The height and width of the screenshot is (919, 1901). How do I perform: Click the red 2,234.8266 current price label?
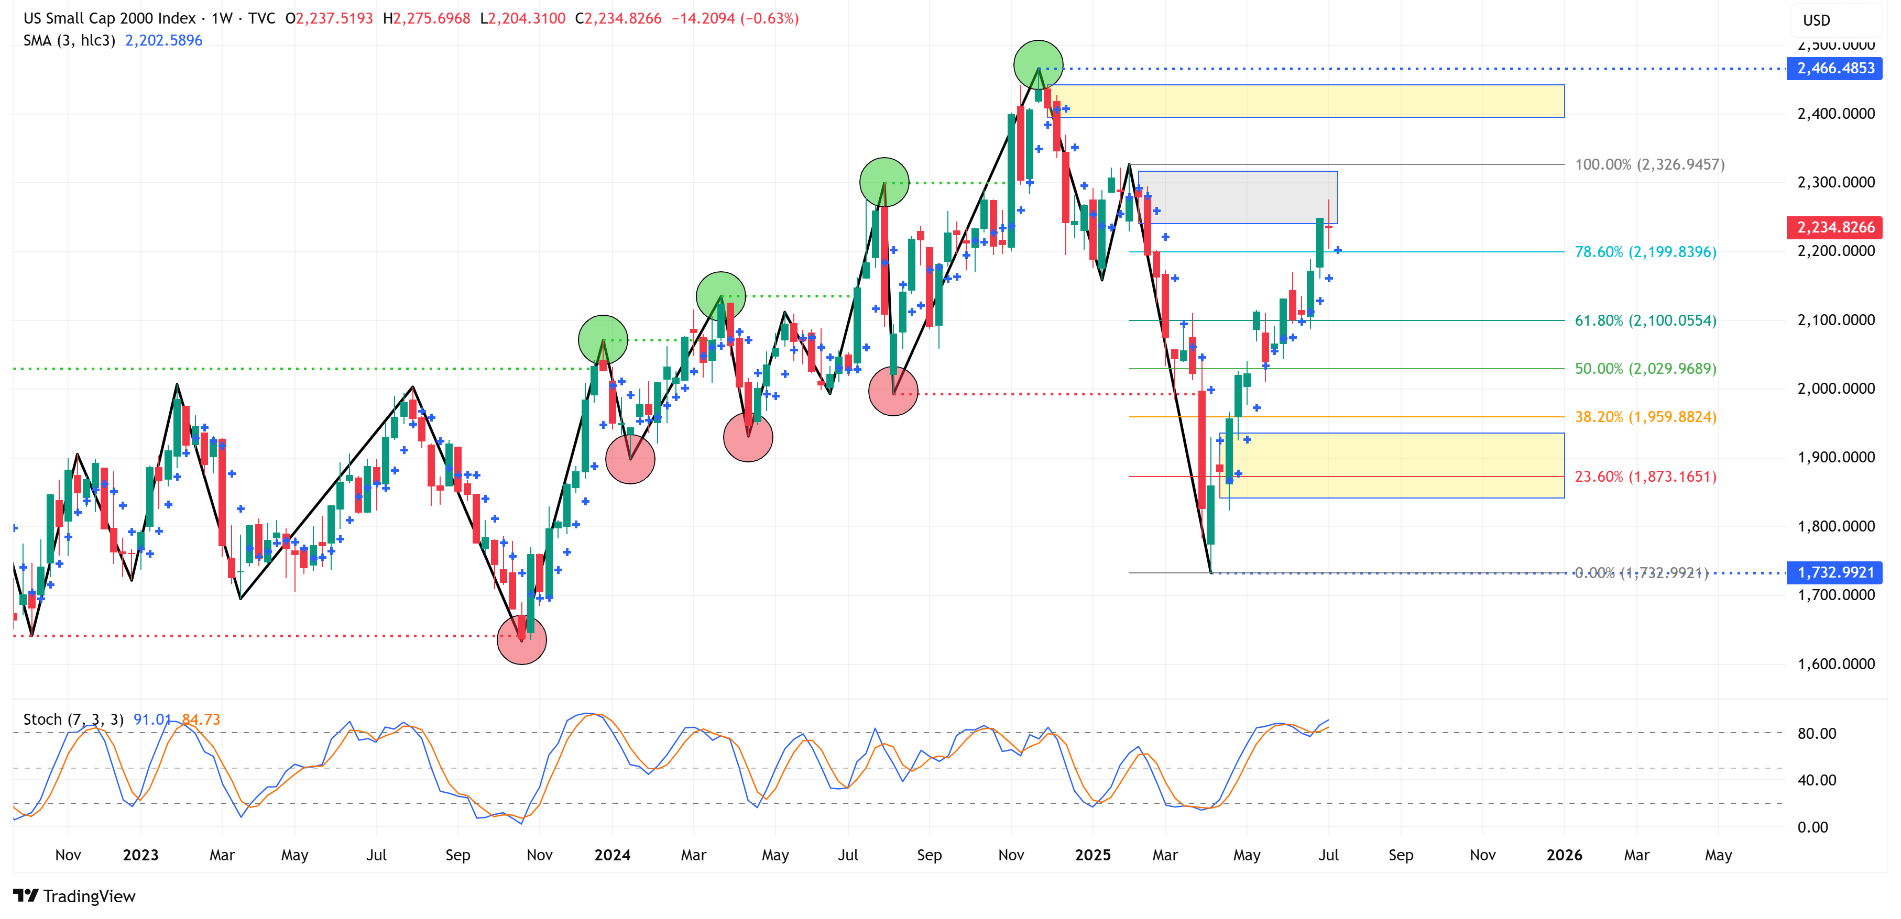pyautogui.click(x=1834, y=227)
